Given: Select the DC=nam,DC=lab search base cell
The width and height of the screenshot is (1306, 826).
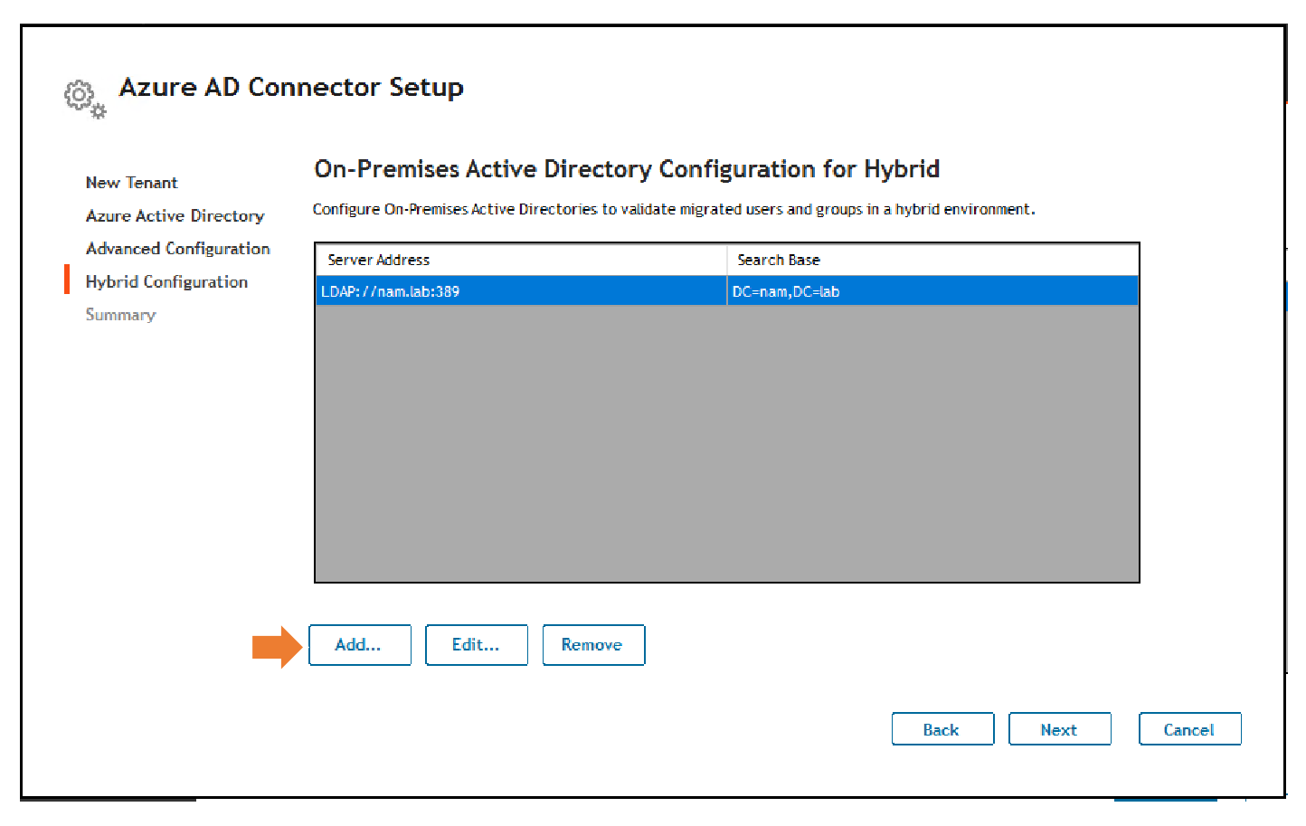Looking at the screenshot, I should click(x=932, y=291).
